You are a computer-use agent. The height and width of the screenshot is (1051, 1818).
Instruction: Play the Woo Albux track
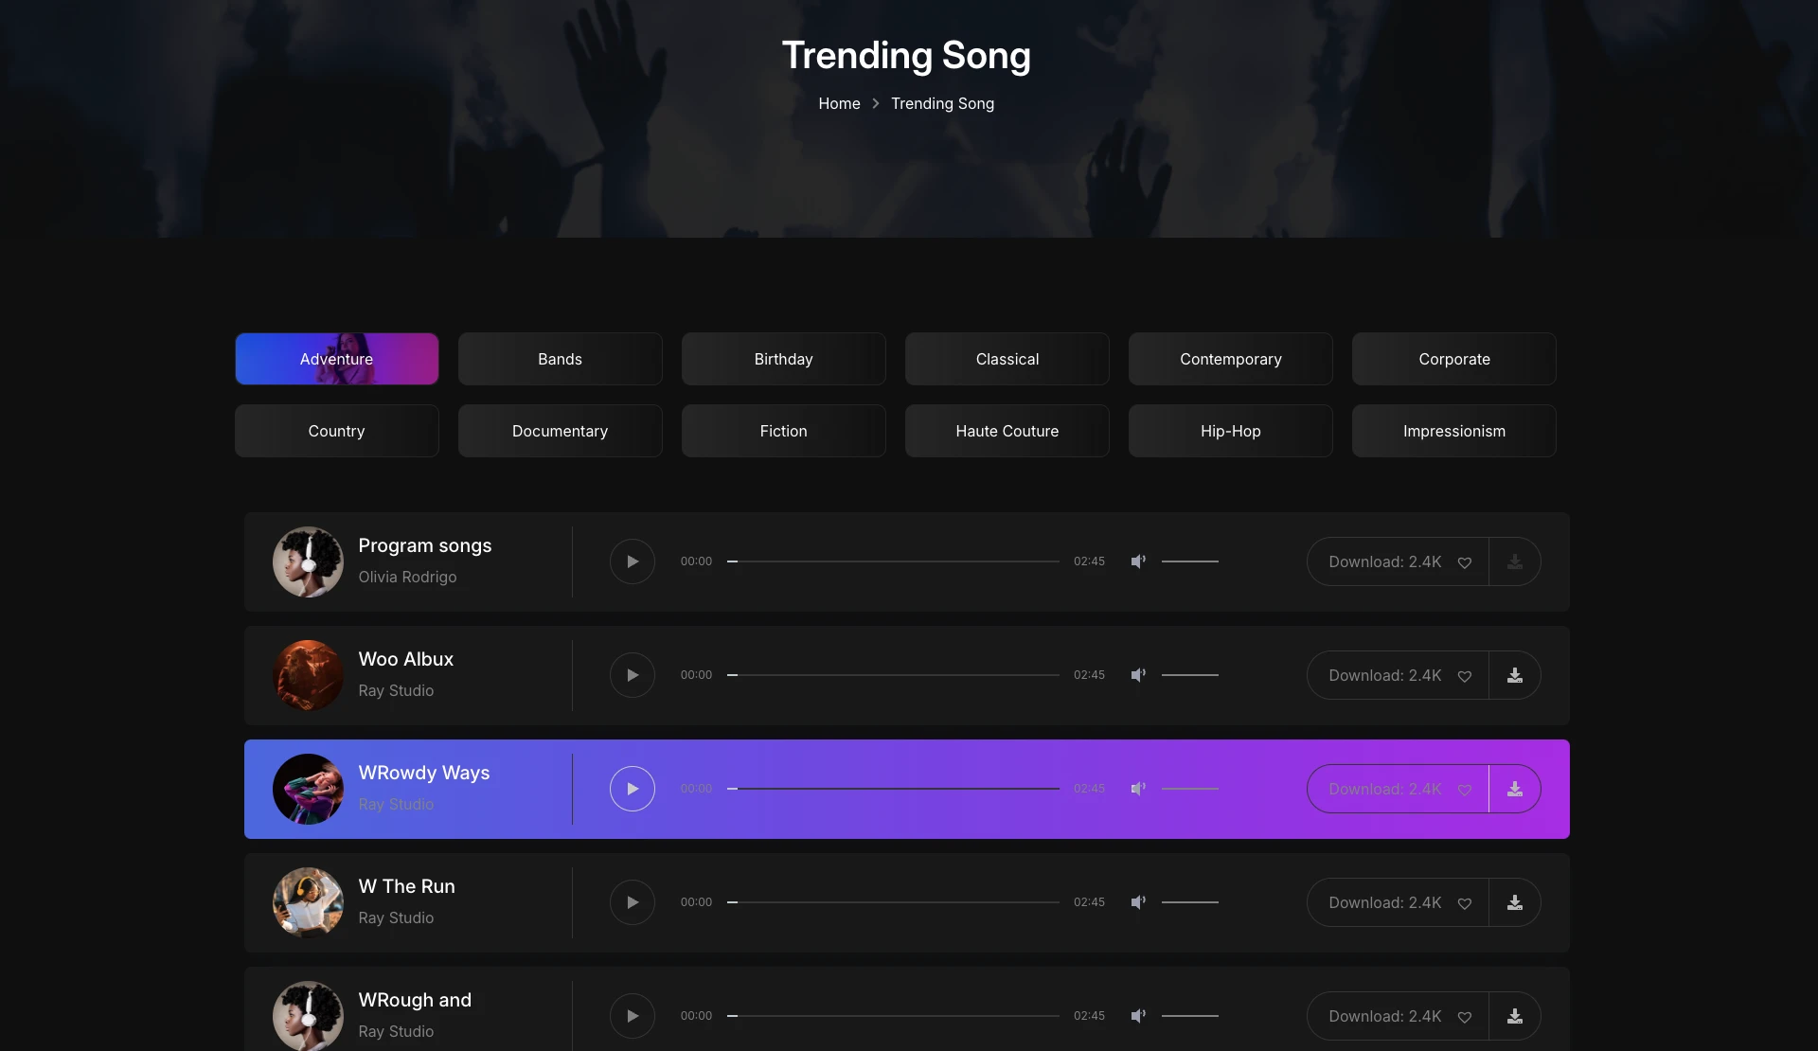click(x=632, y=675)
